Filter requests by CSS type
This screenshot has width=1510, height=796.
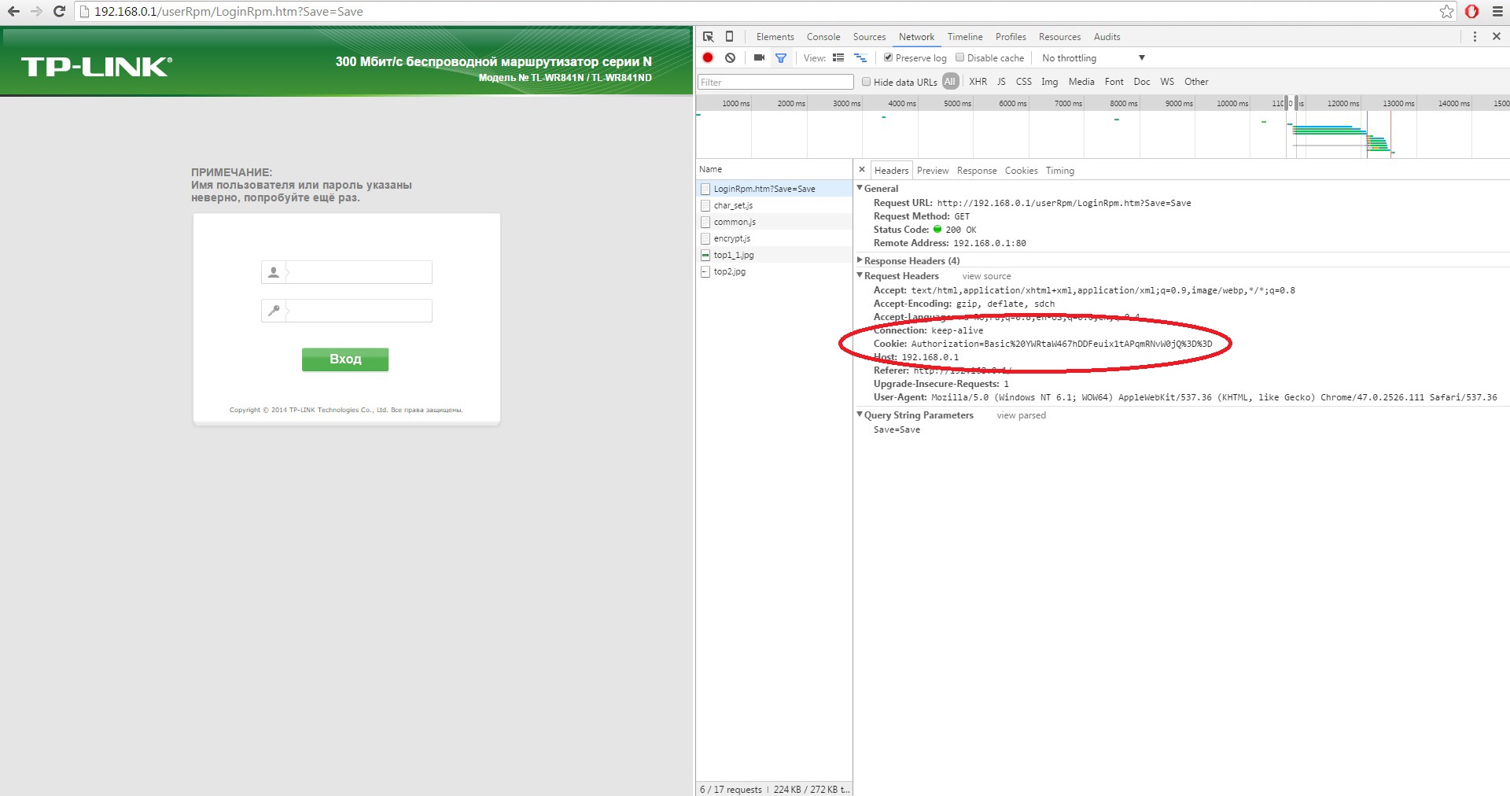(x=1023, y=82)
